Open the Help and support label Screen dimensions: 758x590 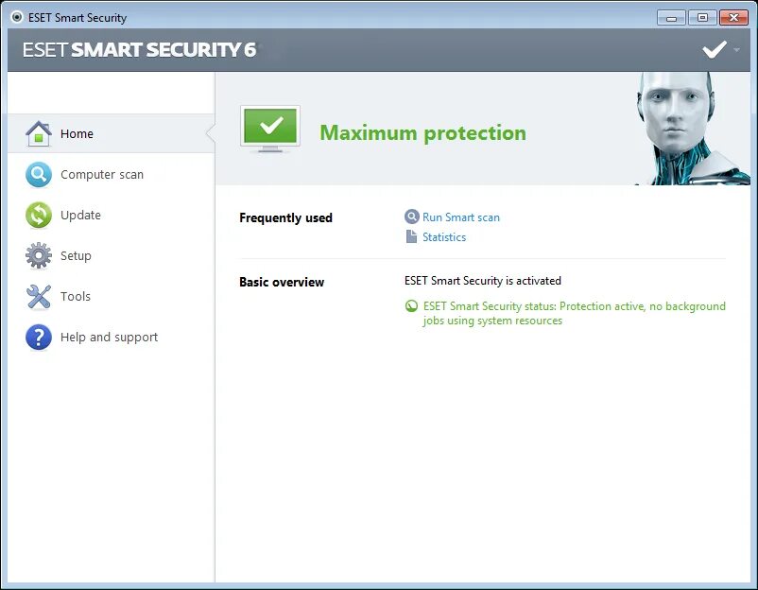tap(109, 338)
